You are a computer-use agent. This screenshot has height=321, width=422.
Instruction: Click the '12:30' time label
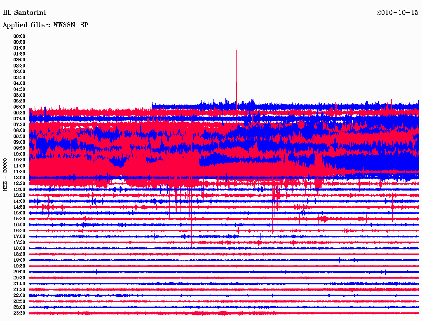(19, 184)
